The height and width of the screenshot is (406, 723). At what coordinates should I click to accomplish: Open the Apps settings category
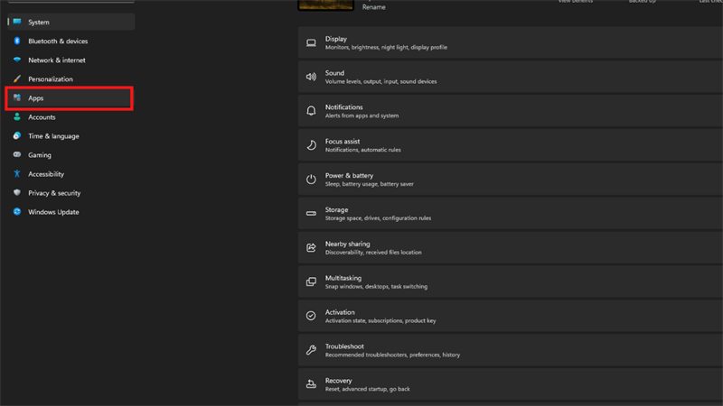pos(36,98)
